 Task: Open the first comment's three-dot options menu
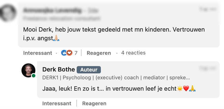click(213, 9)
